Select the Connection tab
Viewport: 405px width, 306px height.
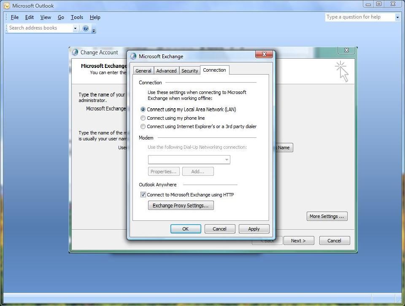point(214,70)
